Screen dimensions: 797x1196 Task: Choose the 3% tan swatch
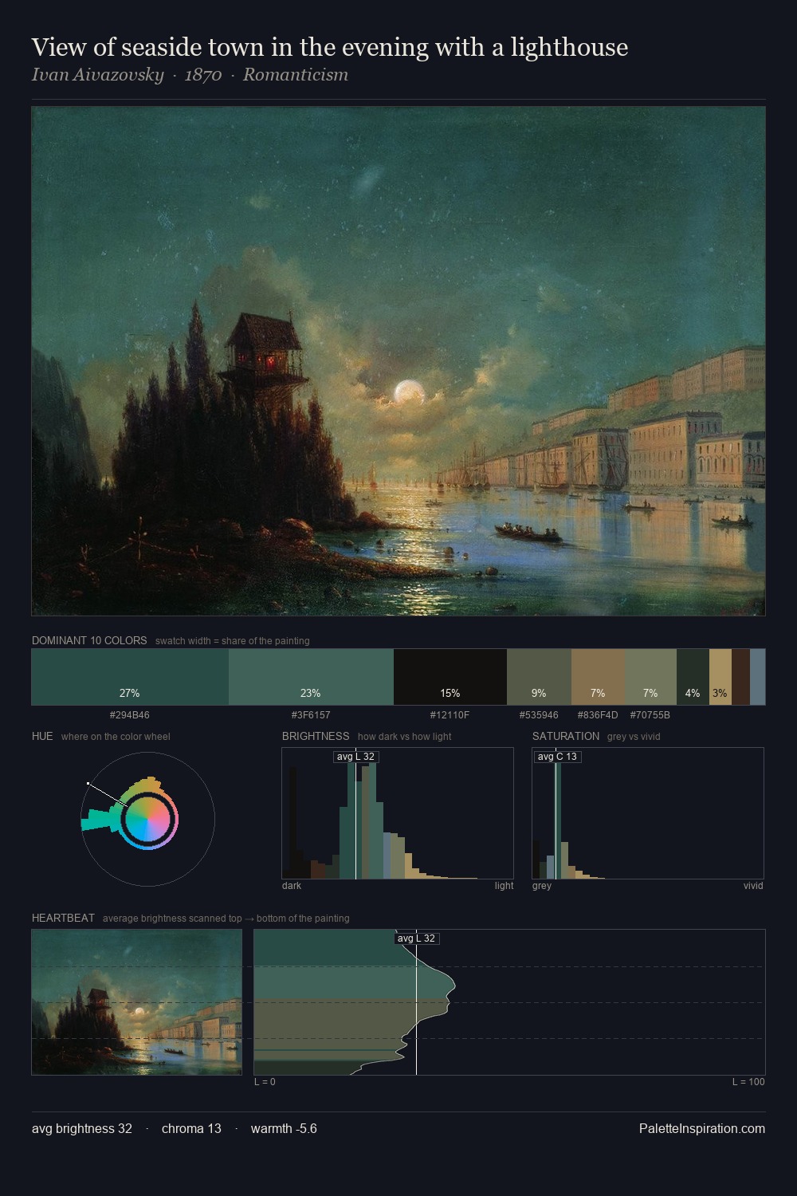tap(720, 677)
